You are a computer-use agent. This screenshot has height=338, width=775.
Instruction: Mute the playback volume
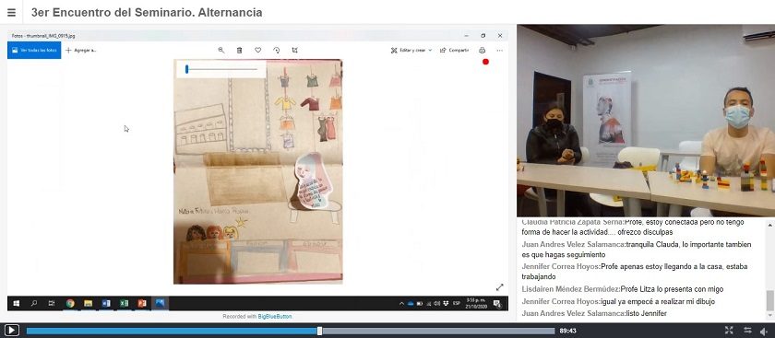pyautogui.click(x=764, y=331)
